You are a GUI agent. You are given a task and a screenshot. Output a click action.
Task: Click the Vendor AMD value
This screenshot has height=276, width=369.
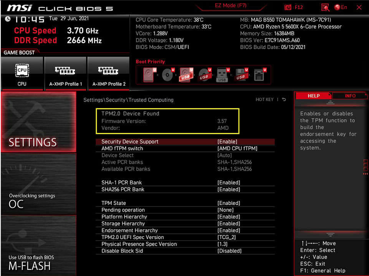coord(223,128)
